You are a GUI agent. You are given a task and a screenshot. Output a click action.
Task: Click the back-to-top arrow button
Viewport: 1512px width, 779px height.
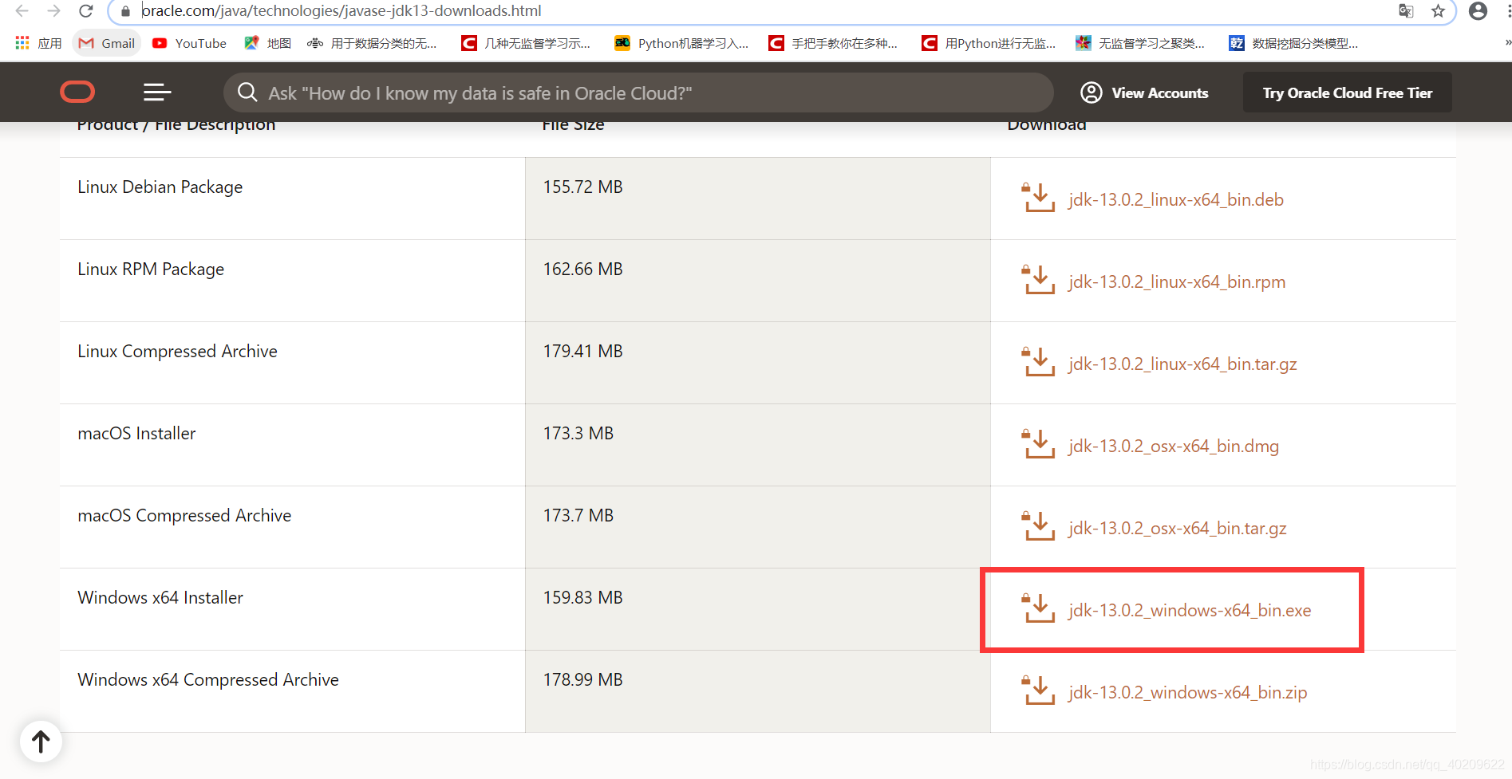41,742
